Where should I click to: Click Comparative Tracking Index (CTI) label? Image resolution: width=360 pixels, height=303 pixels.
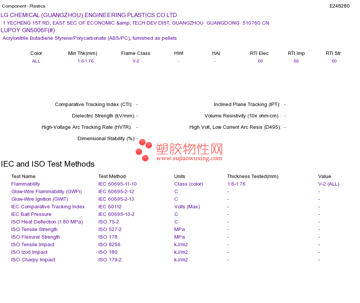click(94, 105)
